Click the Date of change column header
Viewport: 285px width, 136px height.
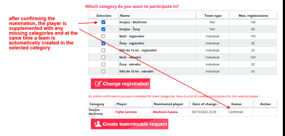tap(204, 104)
